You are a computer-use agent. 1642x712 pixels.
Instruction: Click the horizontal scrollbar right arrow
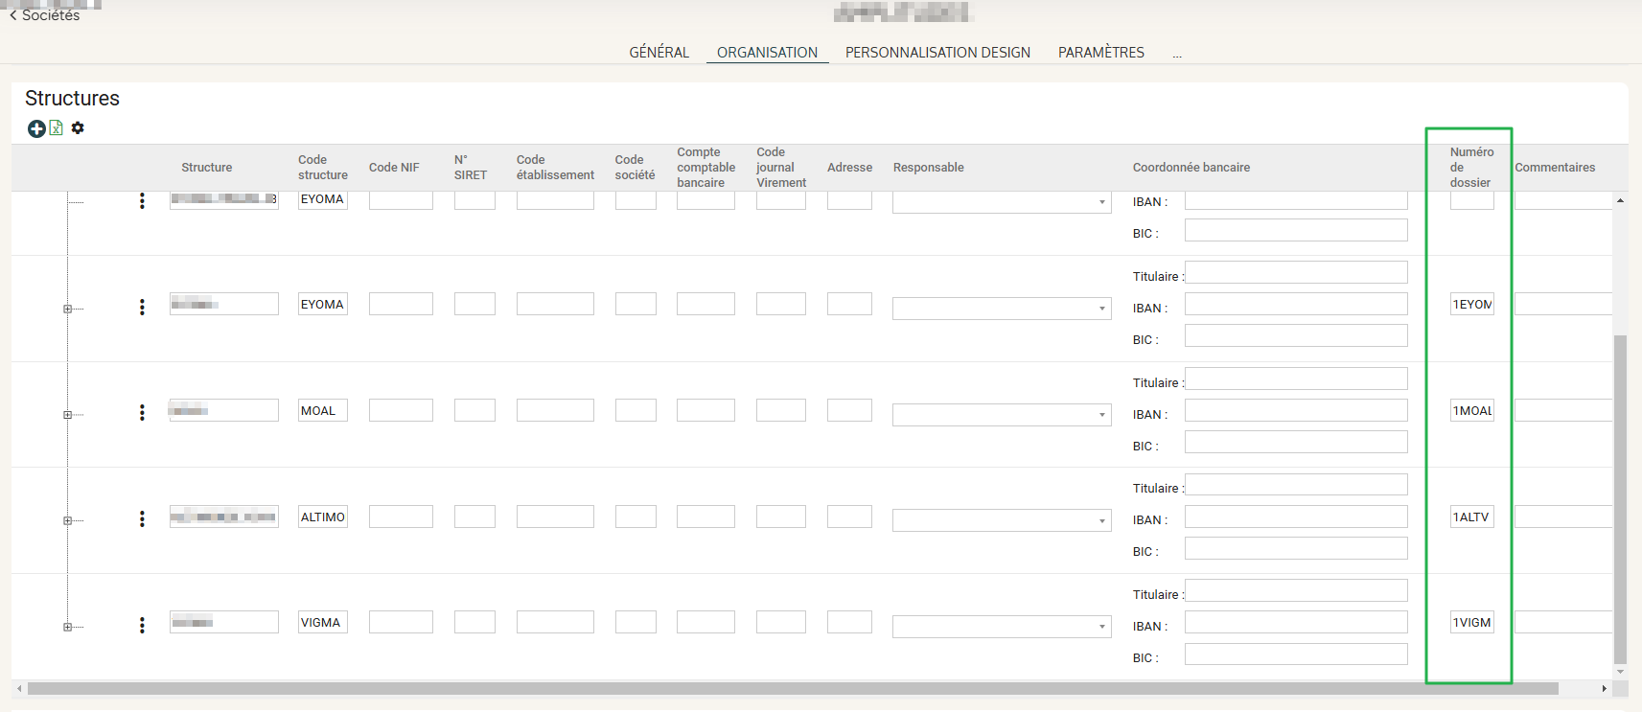point(1604,688)
